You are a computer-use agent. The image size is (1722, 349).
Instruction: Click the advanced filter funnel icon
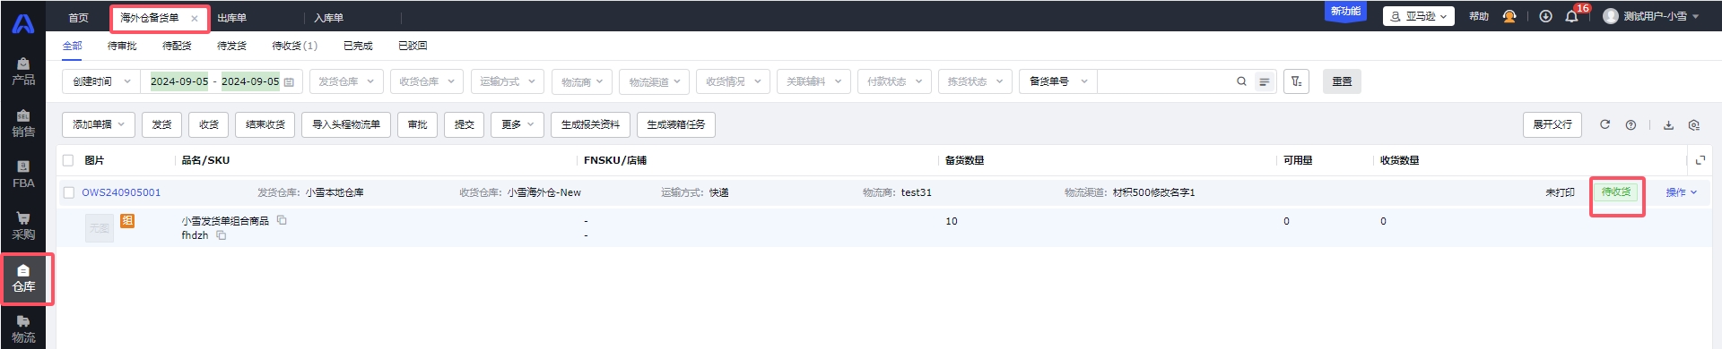pos(1296,81)
